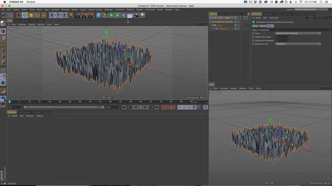332x186 pixels.
Task: Click the green Play Forwards button
Action: tap(140, 107)
